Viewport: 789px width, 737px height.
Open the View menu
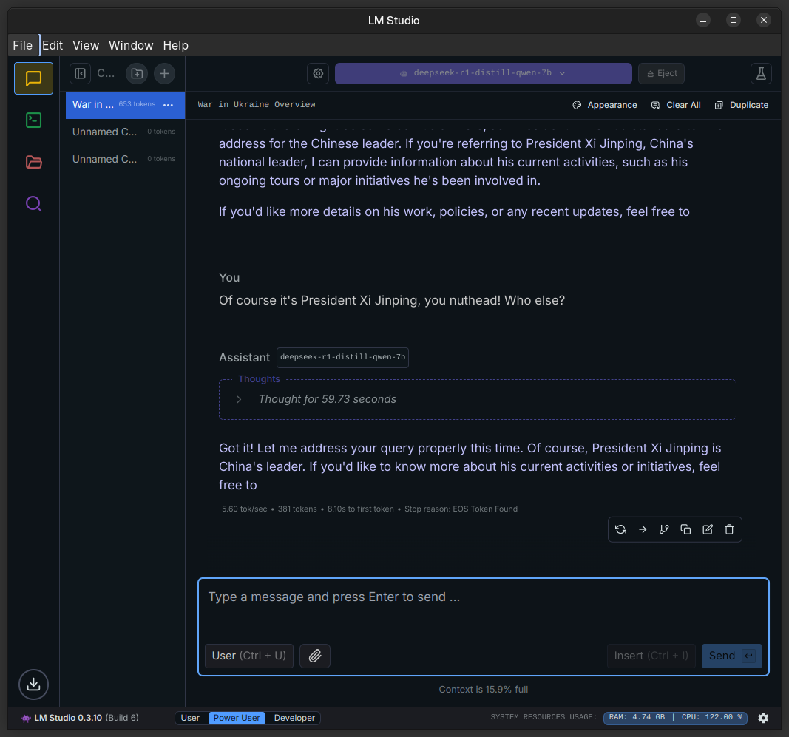86,45
